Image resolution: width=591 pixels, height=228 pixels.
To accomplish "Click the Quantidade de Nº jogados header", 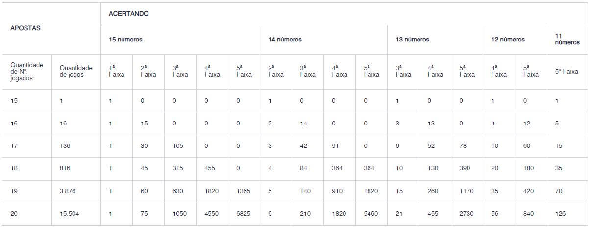I will click(x=27, y=72).
